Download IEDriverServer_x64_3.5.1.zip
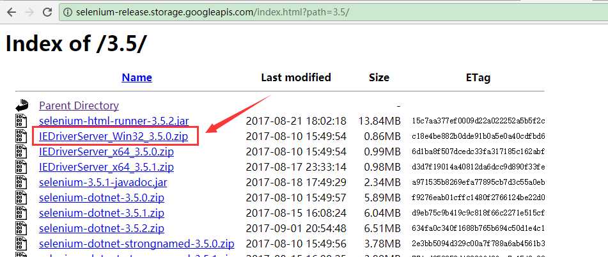 [x=106, y=167]
